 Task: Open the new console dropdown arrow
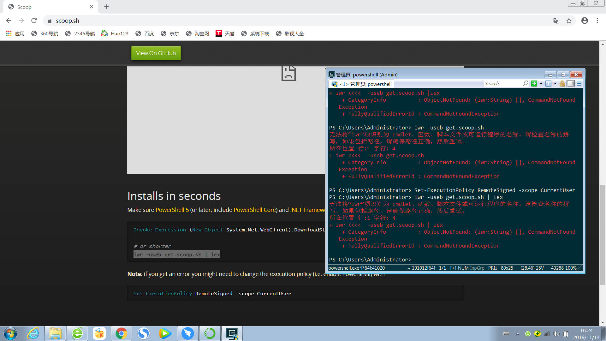(541, 84)
